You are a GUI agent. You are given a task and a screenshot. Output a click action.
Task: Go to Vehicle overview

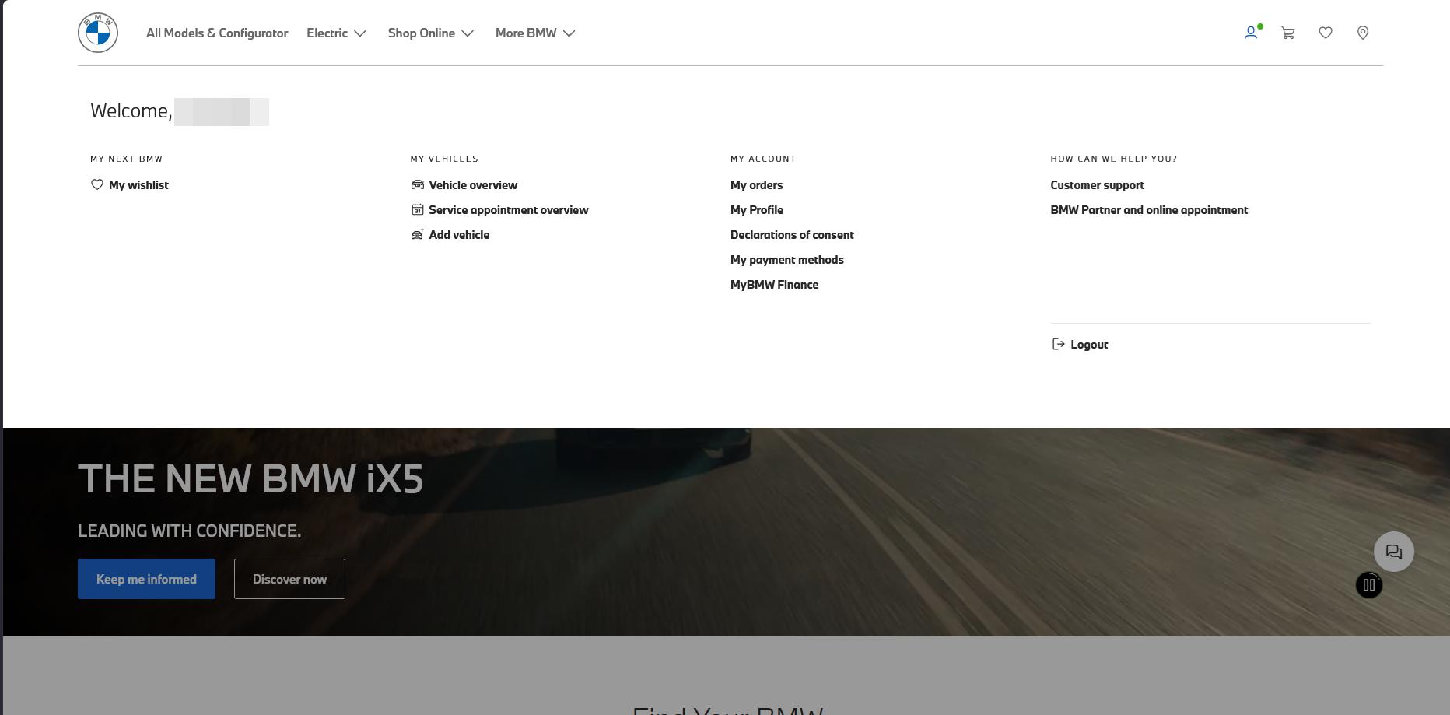(473, 184)
